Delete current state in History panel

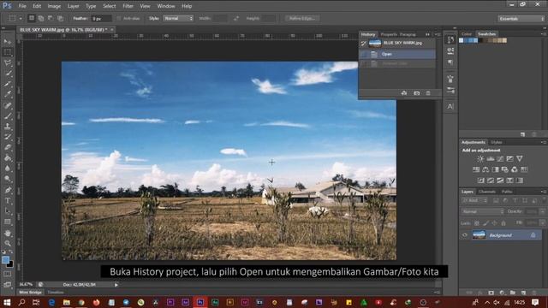coord(428,93)
